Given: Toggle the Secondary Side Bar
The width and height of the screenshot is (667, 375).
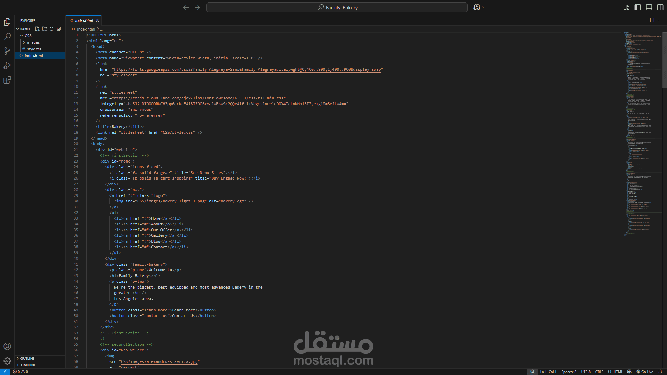Looking at the screenshot, I should coord(660,7).
